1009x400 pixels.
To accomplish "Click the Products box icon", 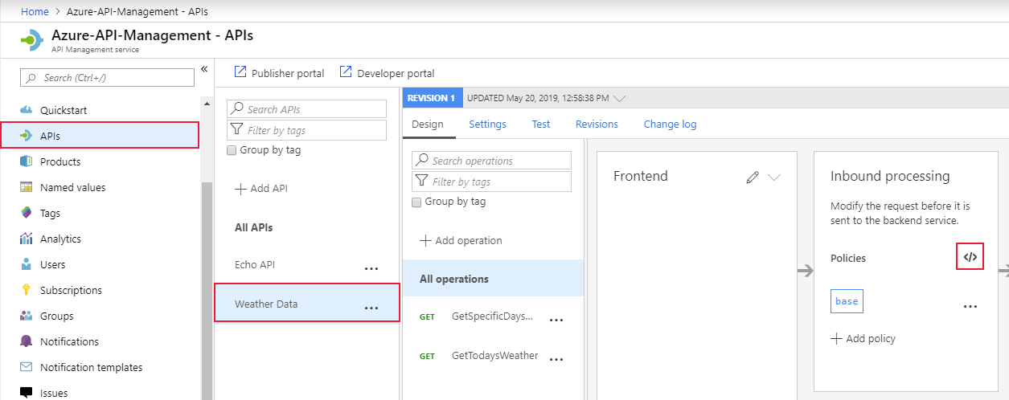I will point(26,161).
